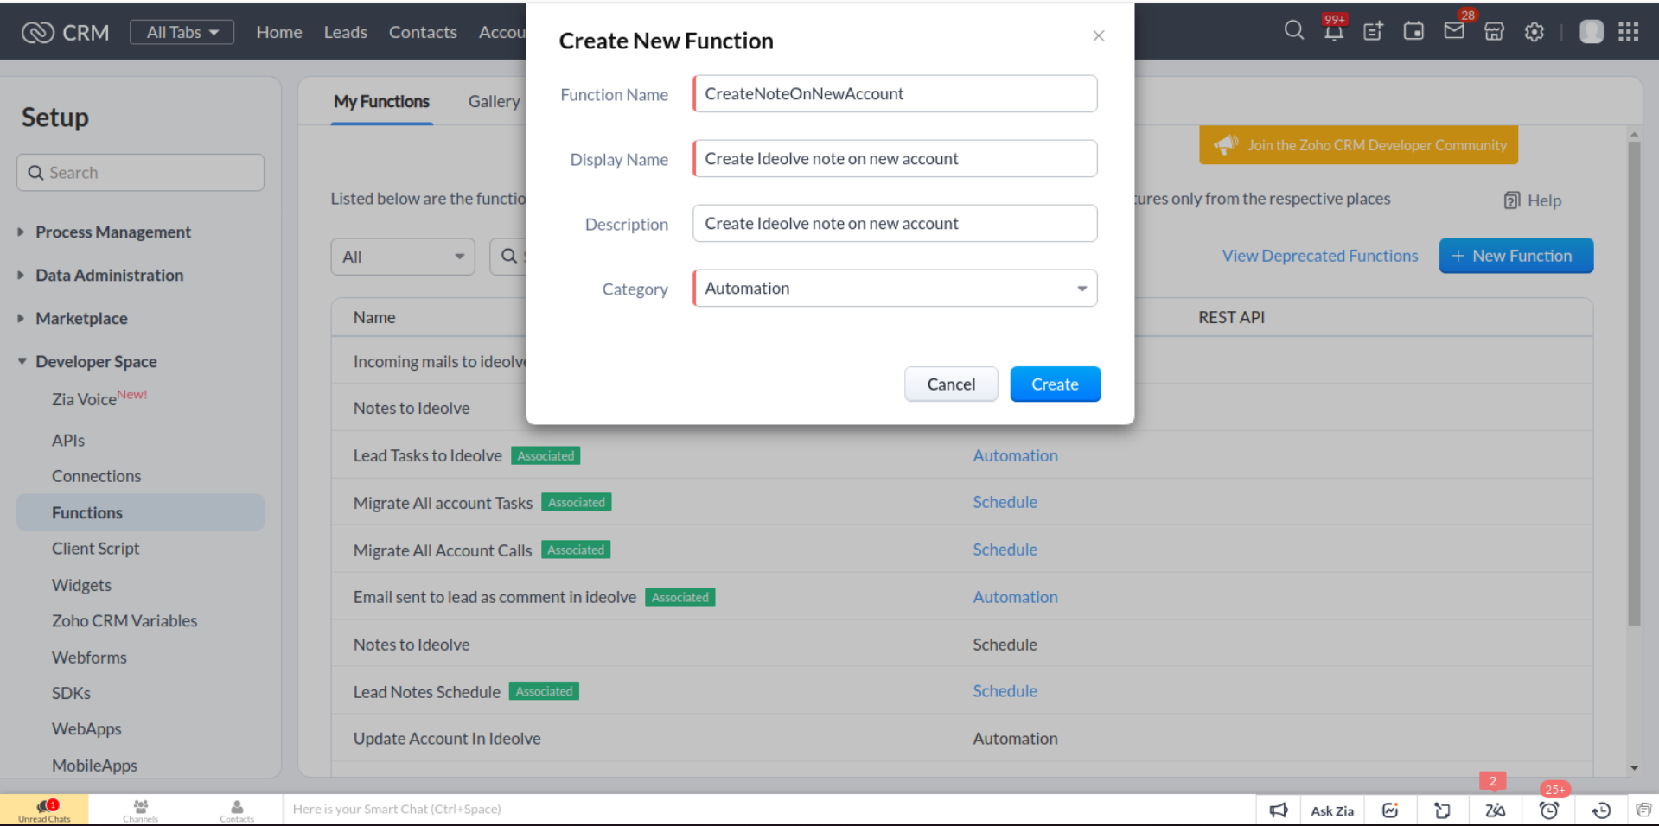Open APIs in Developer Space
This screenshot has width=1659, height=826.
(68, 441)
